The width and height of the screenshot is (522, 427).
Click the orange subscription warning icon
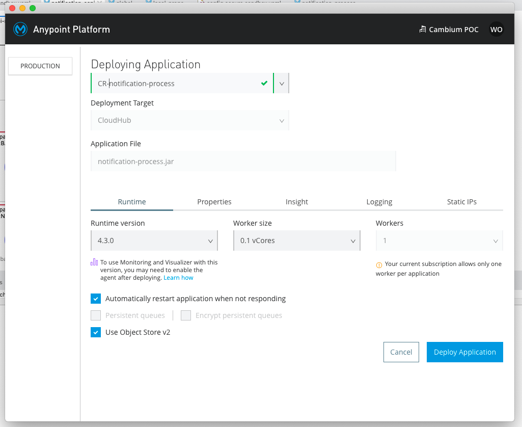point(379,264)
